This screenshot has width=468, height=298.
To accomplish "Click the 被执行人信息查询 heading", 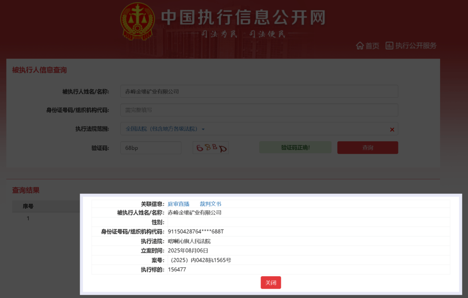I will tap(39, 70).
